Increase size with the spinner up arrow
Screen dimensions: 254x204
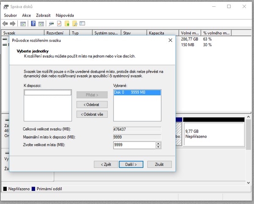click(x=158, y=143)
